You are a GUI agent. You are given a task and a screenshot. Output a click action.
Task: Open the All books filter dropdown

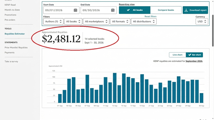coord(73,21)
